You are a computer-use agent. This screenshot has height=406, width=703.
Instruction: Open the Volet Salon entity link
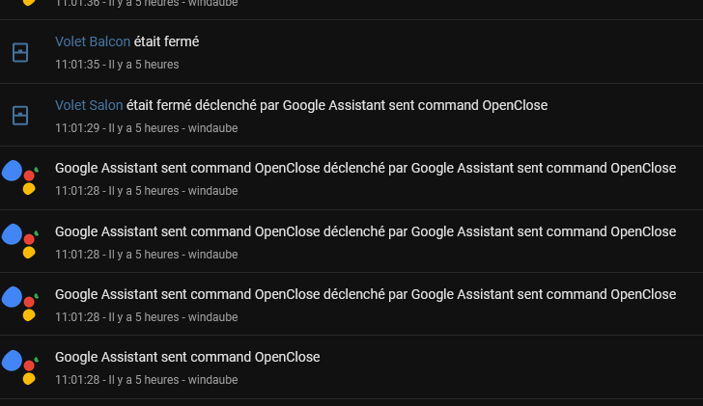[x=89, y=105]
